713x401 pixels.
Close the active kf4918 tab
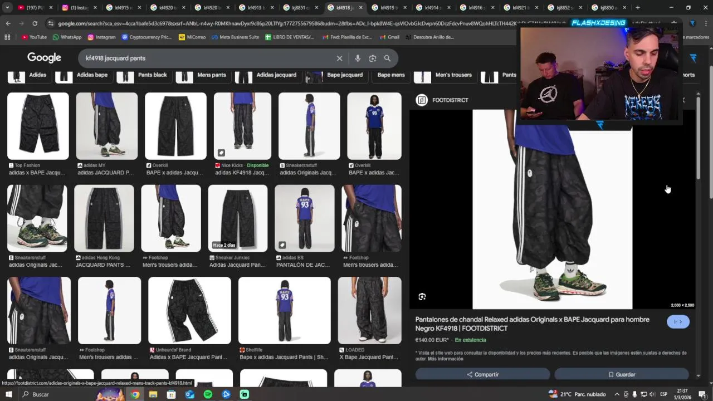[x=360, y=8]
